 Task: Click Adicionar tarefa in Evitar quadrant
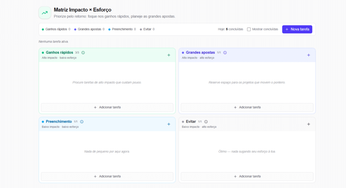[x=247, y=177]
